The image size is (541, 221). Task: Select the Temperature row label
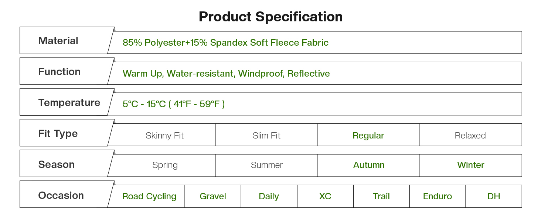(x=69, y=102)
